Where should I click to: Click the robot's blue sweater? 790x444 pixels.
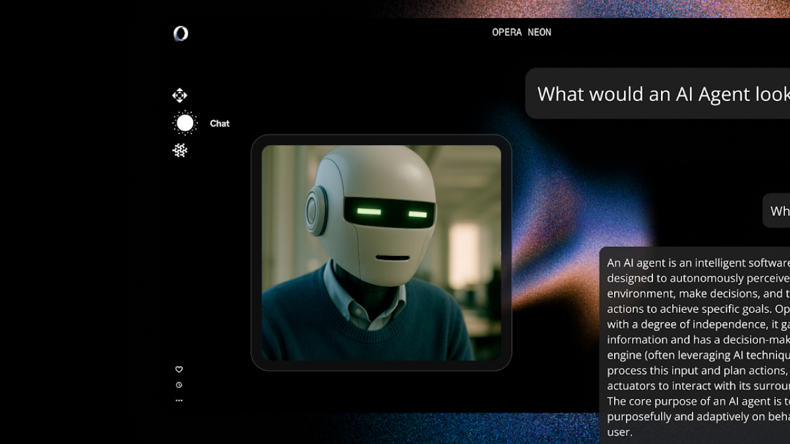[x=309, y=327]
